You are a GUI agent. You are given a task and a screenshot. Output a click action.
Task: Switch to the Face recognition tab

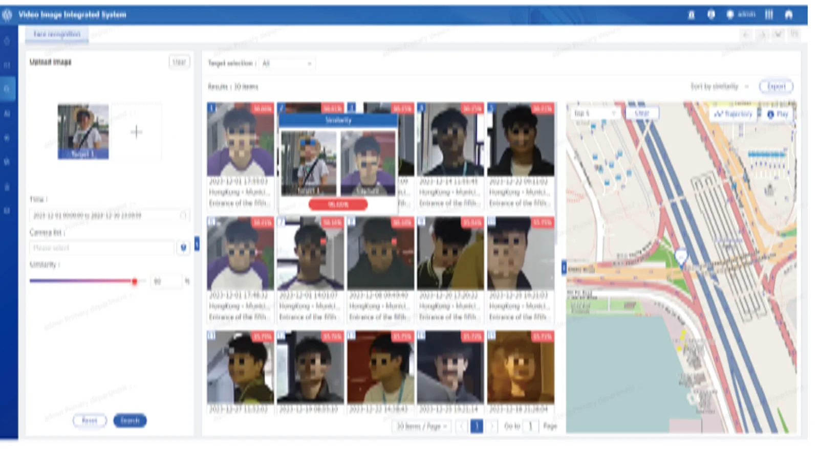click(57, 34)
